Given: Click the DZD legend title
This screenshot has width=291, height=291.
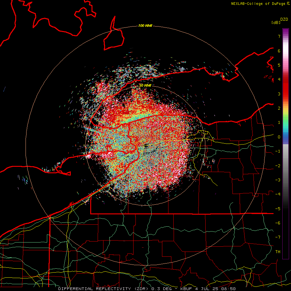Looking at the screenshot, I should click(284, 19).
